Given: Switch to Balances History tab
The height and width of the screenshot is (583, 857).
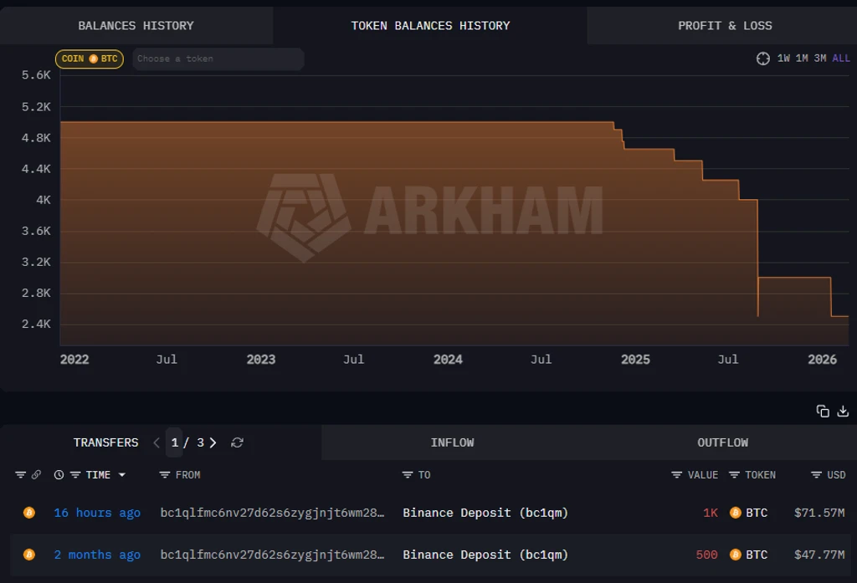Looking at the screenshot, I should (136, 26).
